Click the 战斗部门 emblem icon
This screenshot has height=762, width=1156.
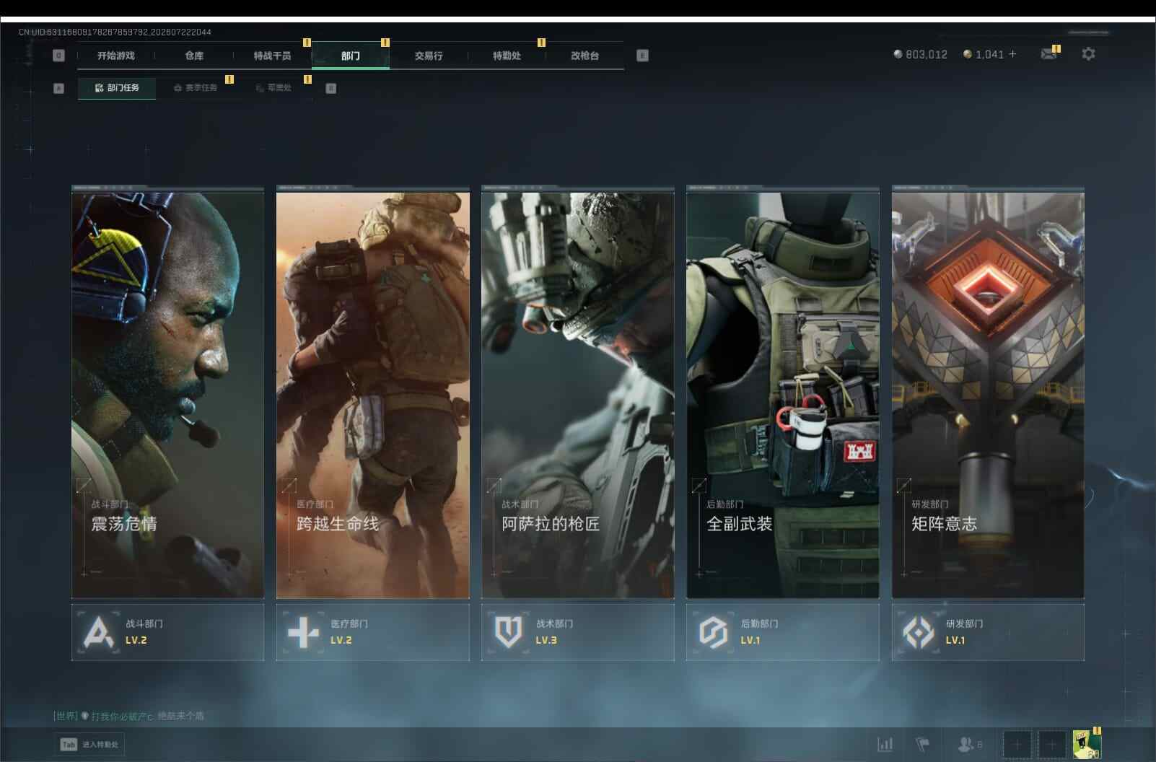click(x=99, y=633)
